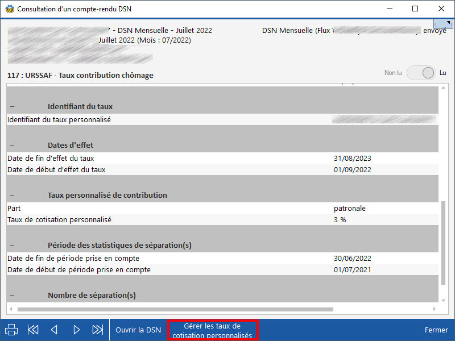Collapse Taux personnalisé de contribution section
This screenshot has width=455, height=341.
12,196
